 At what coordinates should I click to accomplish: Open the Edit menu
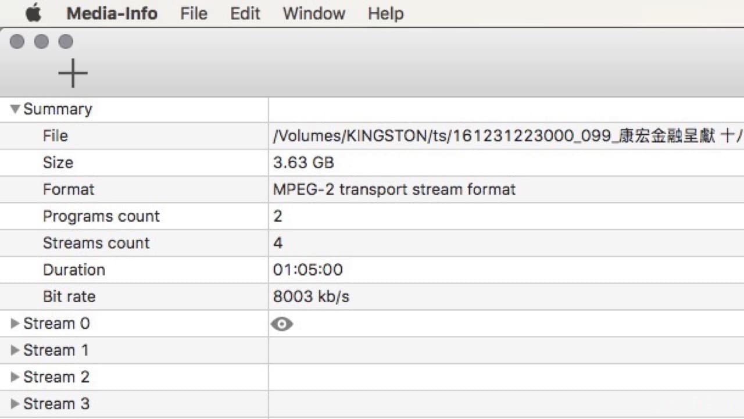coord(245,13)
